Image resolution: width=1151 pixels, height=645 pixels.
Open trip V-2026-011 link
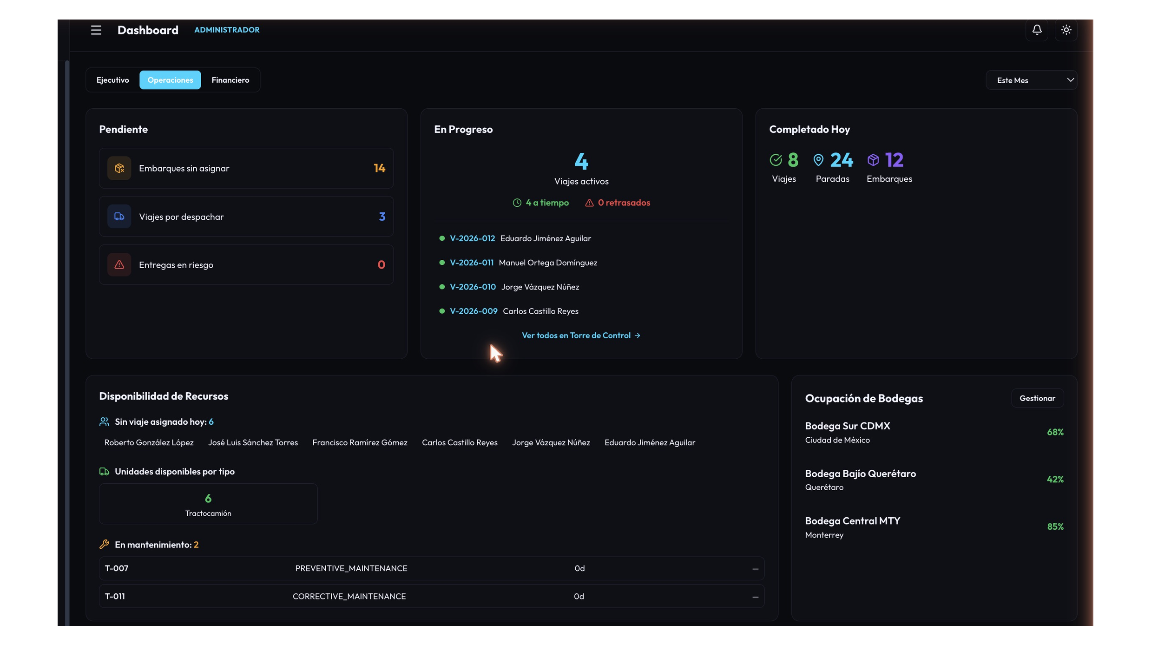pos(471,263)
